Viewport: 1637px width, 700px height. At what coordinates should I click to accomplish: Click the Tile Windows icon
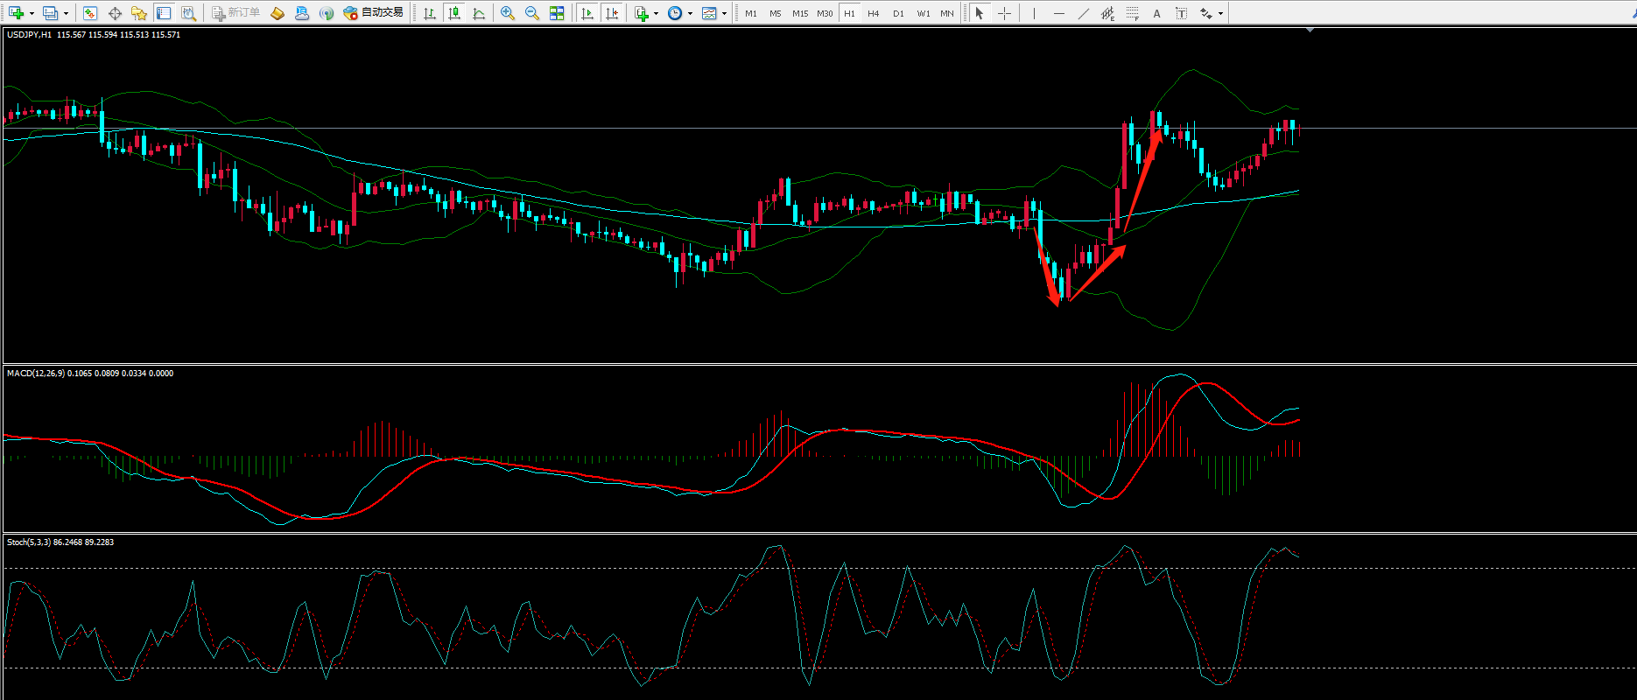click(557, 13)
